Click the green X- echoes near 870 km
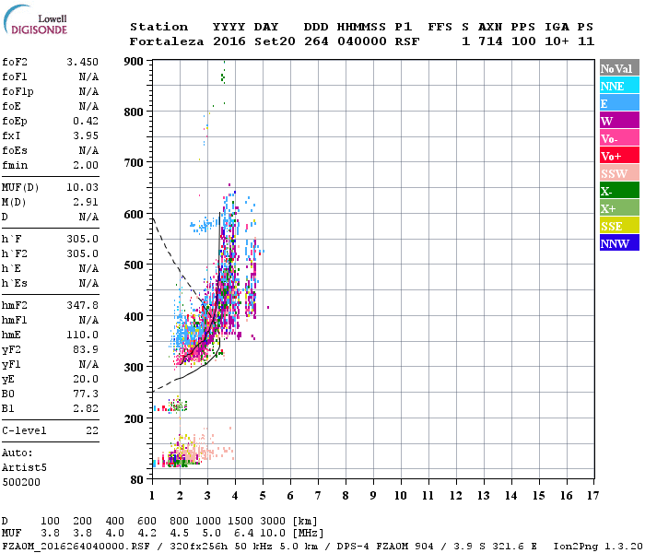 pos(223,76)
